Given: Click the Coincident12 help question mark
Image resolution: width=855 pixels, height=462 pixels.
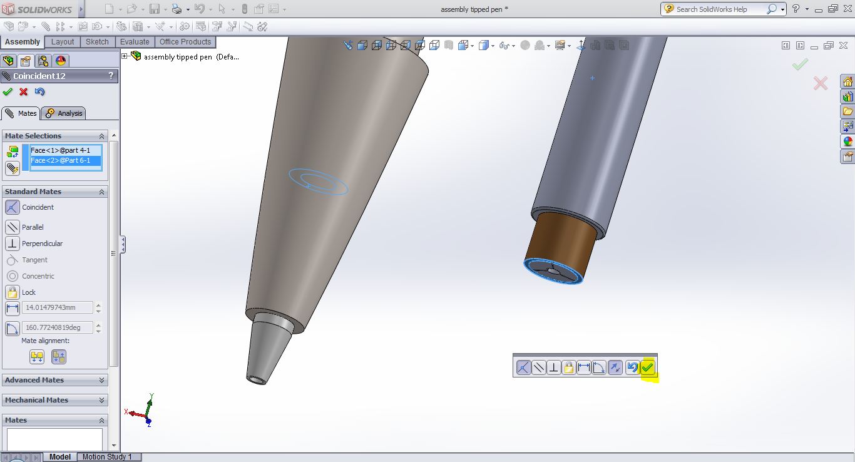Looking at the screenshot, I should coord(111,76).
